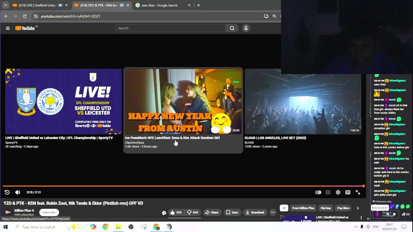Seek on the video progress bar
This screenshot has width=413, height=232.
click(x=183, y=186)
